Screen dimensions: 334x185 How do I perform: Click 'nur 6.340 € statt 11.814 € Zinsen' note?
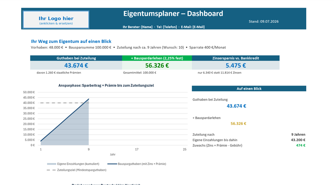pos(219,73)
